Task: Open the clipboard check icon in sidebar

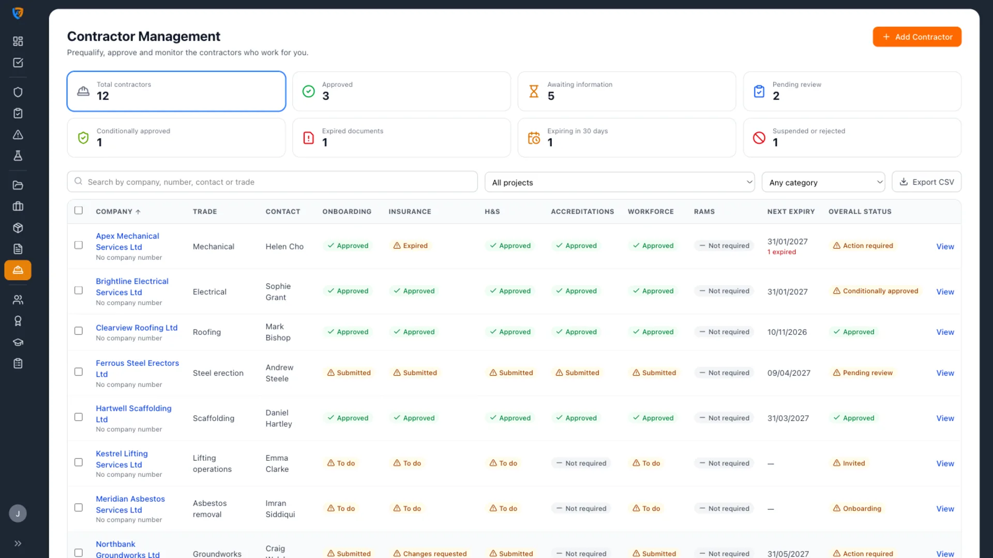Action: click(x=18, y=113)
